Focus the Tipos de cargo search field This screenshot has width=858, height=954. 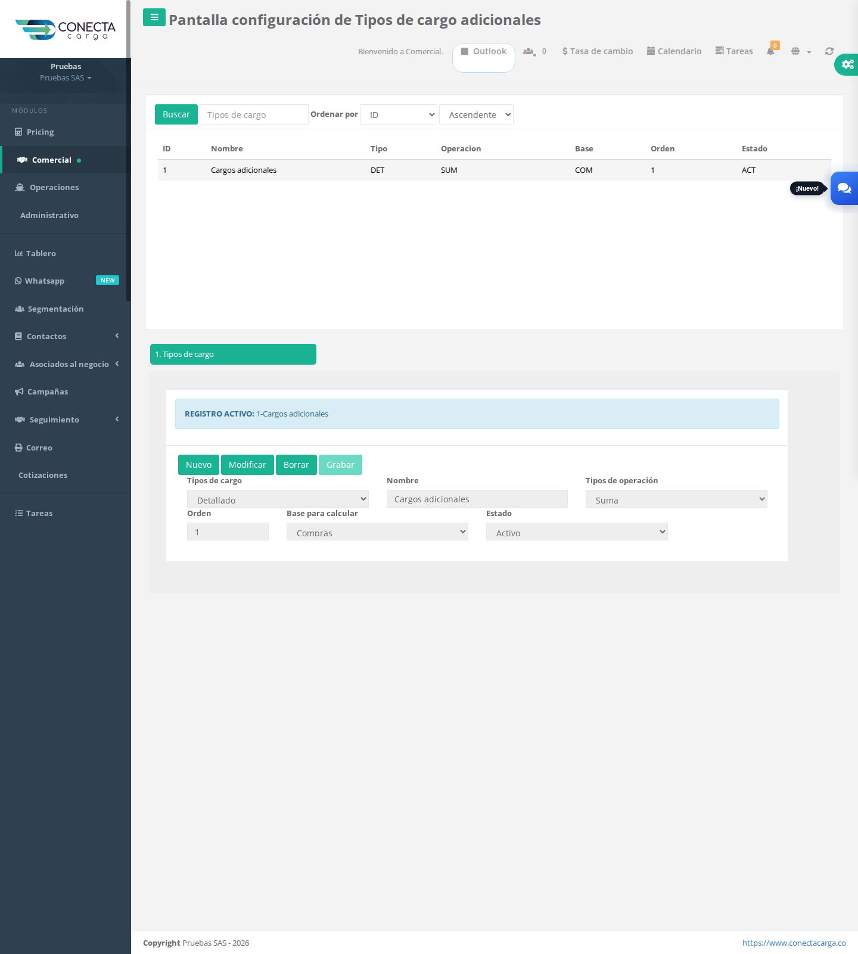tap(254, 114)
